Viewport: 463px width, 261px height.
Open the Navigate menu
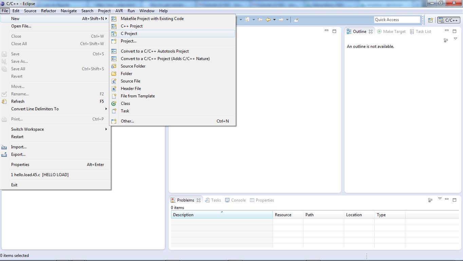[x=69, y=11]
